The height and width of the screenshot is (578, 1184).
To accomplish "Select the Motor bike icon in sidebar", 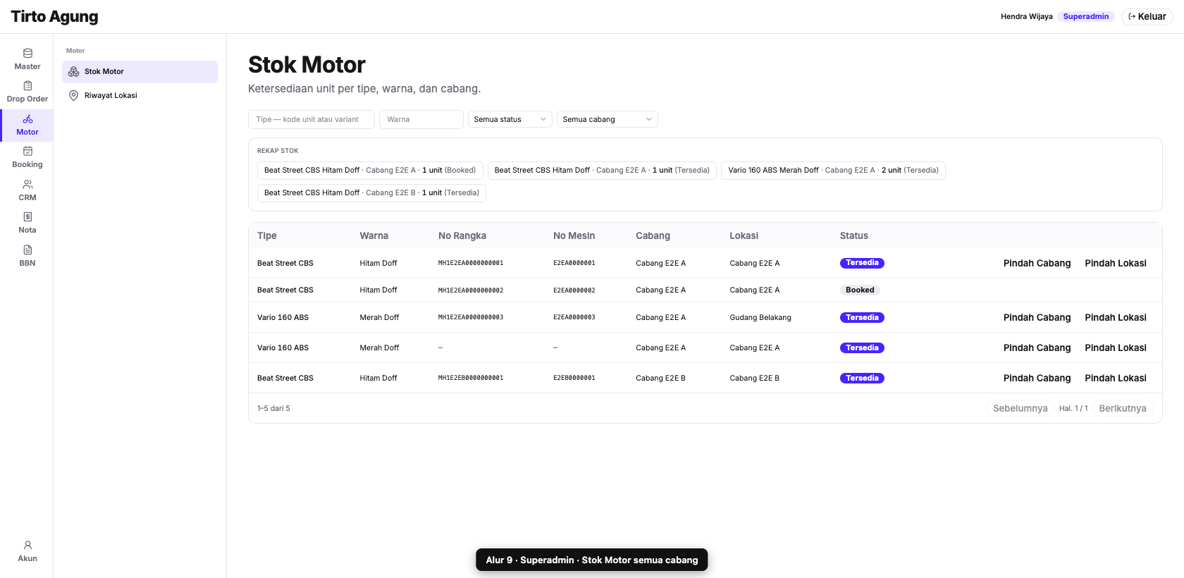I will pyautogui.click(x=27, y=119).
